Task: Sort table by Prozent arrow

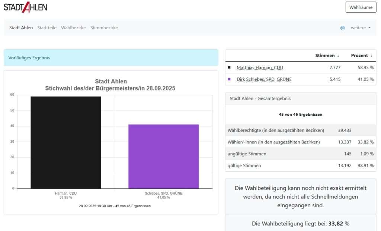Action: tap(371, 56)
